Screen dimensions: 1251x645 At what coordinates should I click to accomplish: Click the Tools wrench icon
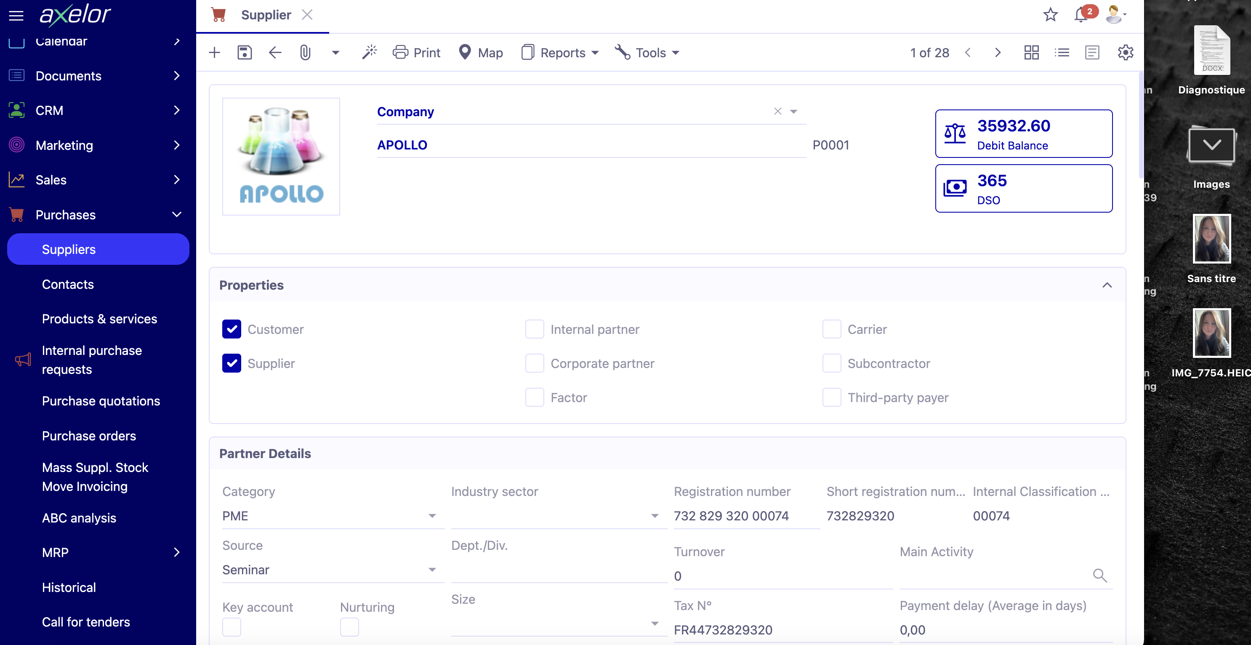(622, 53)
